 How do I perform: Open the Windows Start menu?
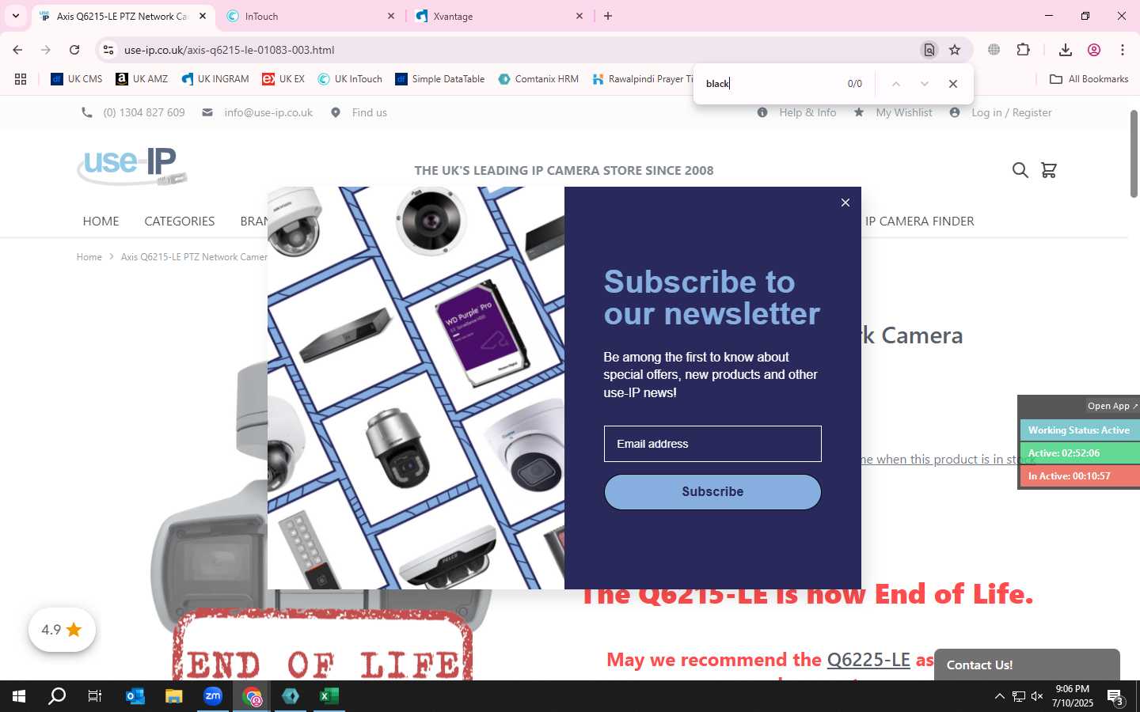tap(19, 696)
